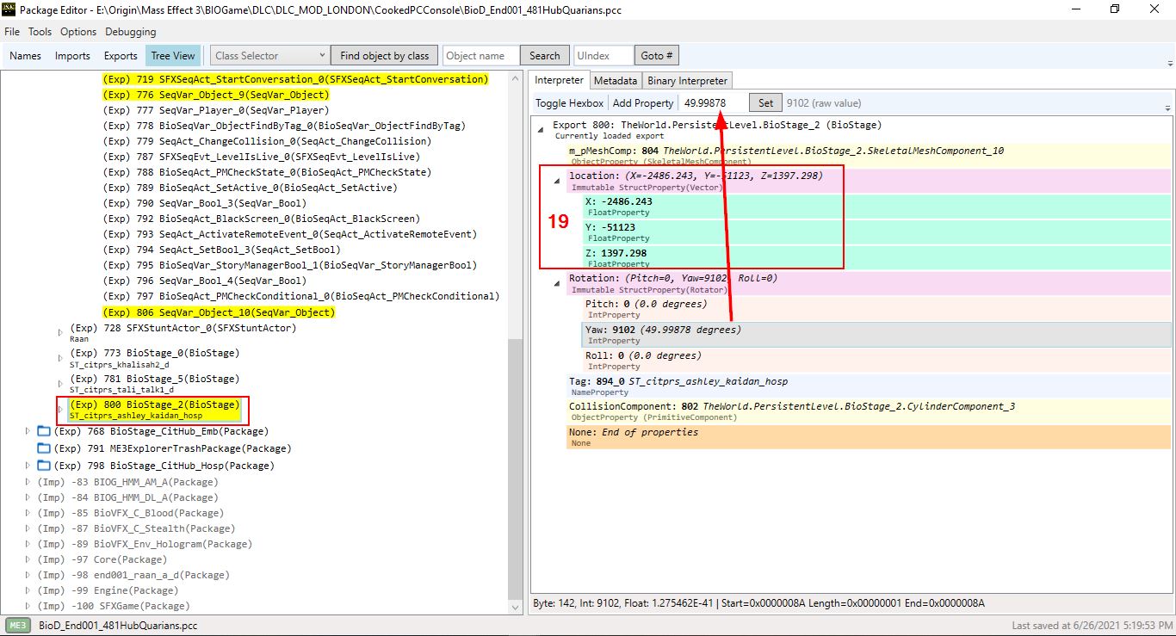
Task: Collapse the location struct property
Action: [x=558, y=180]
